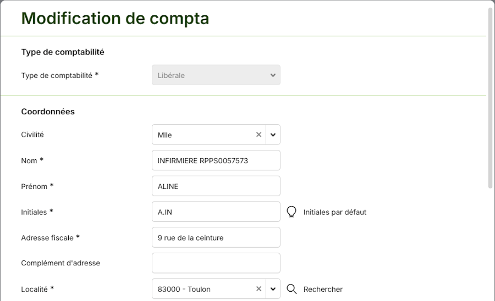Click into the Prénom field containing ALINE
This screenshot has height=301, width=495.
point(216,186)
